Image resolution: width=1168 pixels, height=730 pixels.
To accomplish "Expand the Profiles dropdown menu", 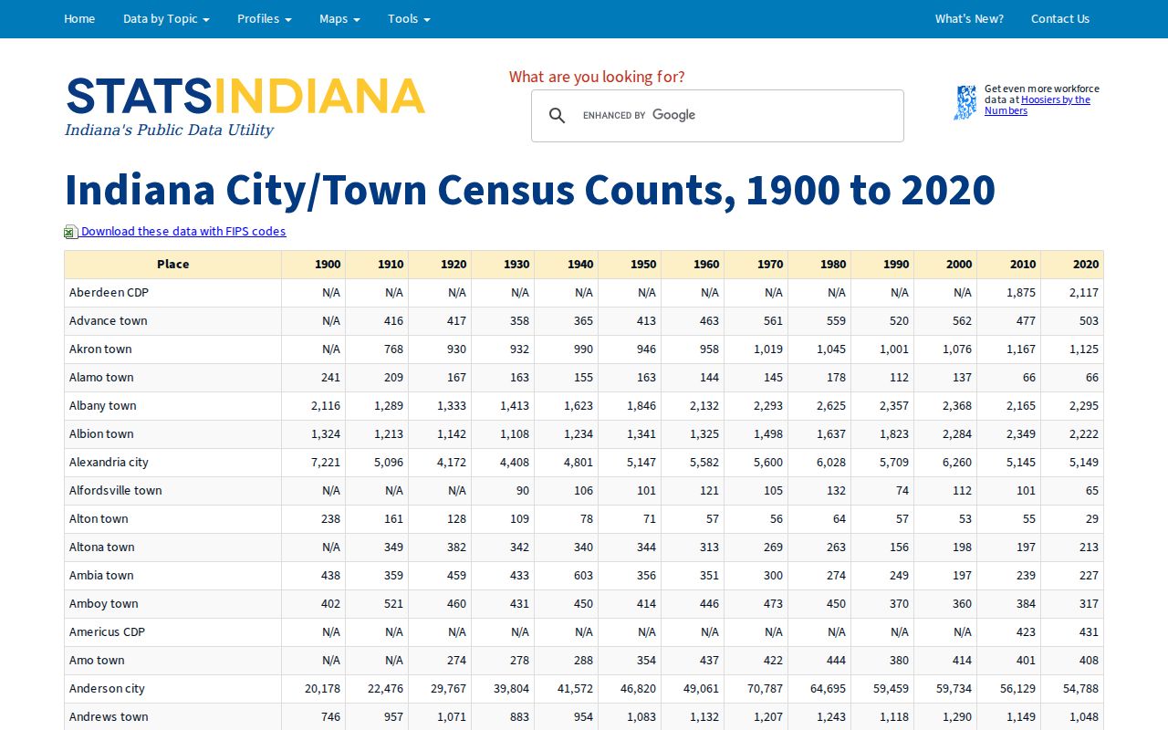I will [265, 18].
